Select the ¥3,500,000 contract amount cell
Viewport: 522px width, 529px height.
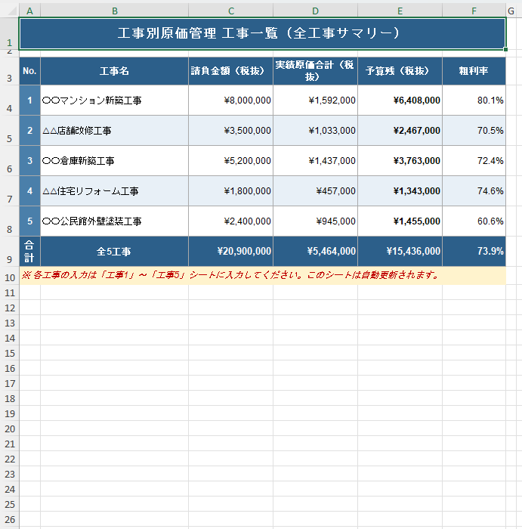tap(230, 131)
